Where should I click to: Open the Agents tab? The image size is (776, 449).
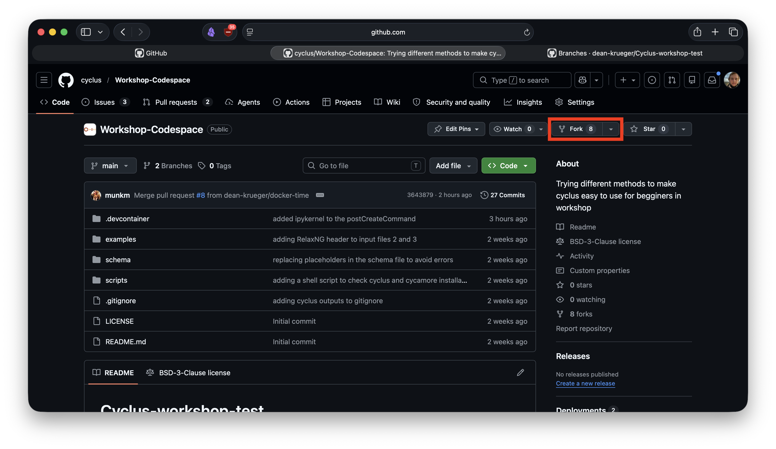click(243, 102)
